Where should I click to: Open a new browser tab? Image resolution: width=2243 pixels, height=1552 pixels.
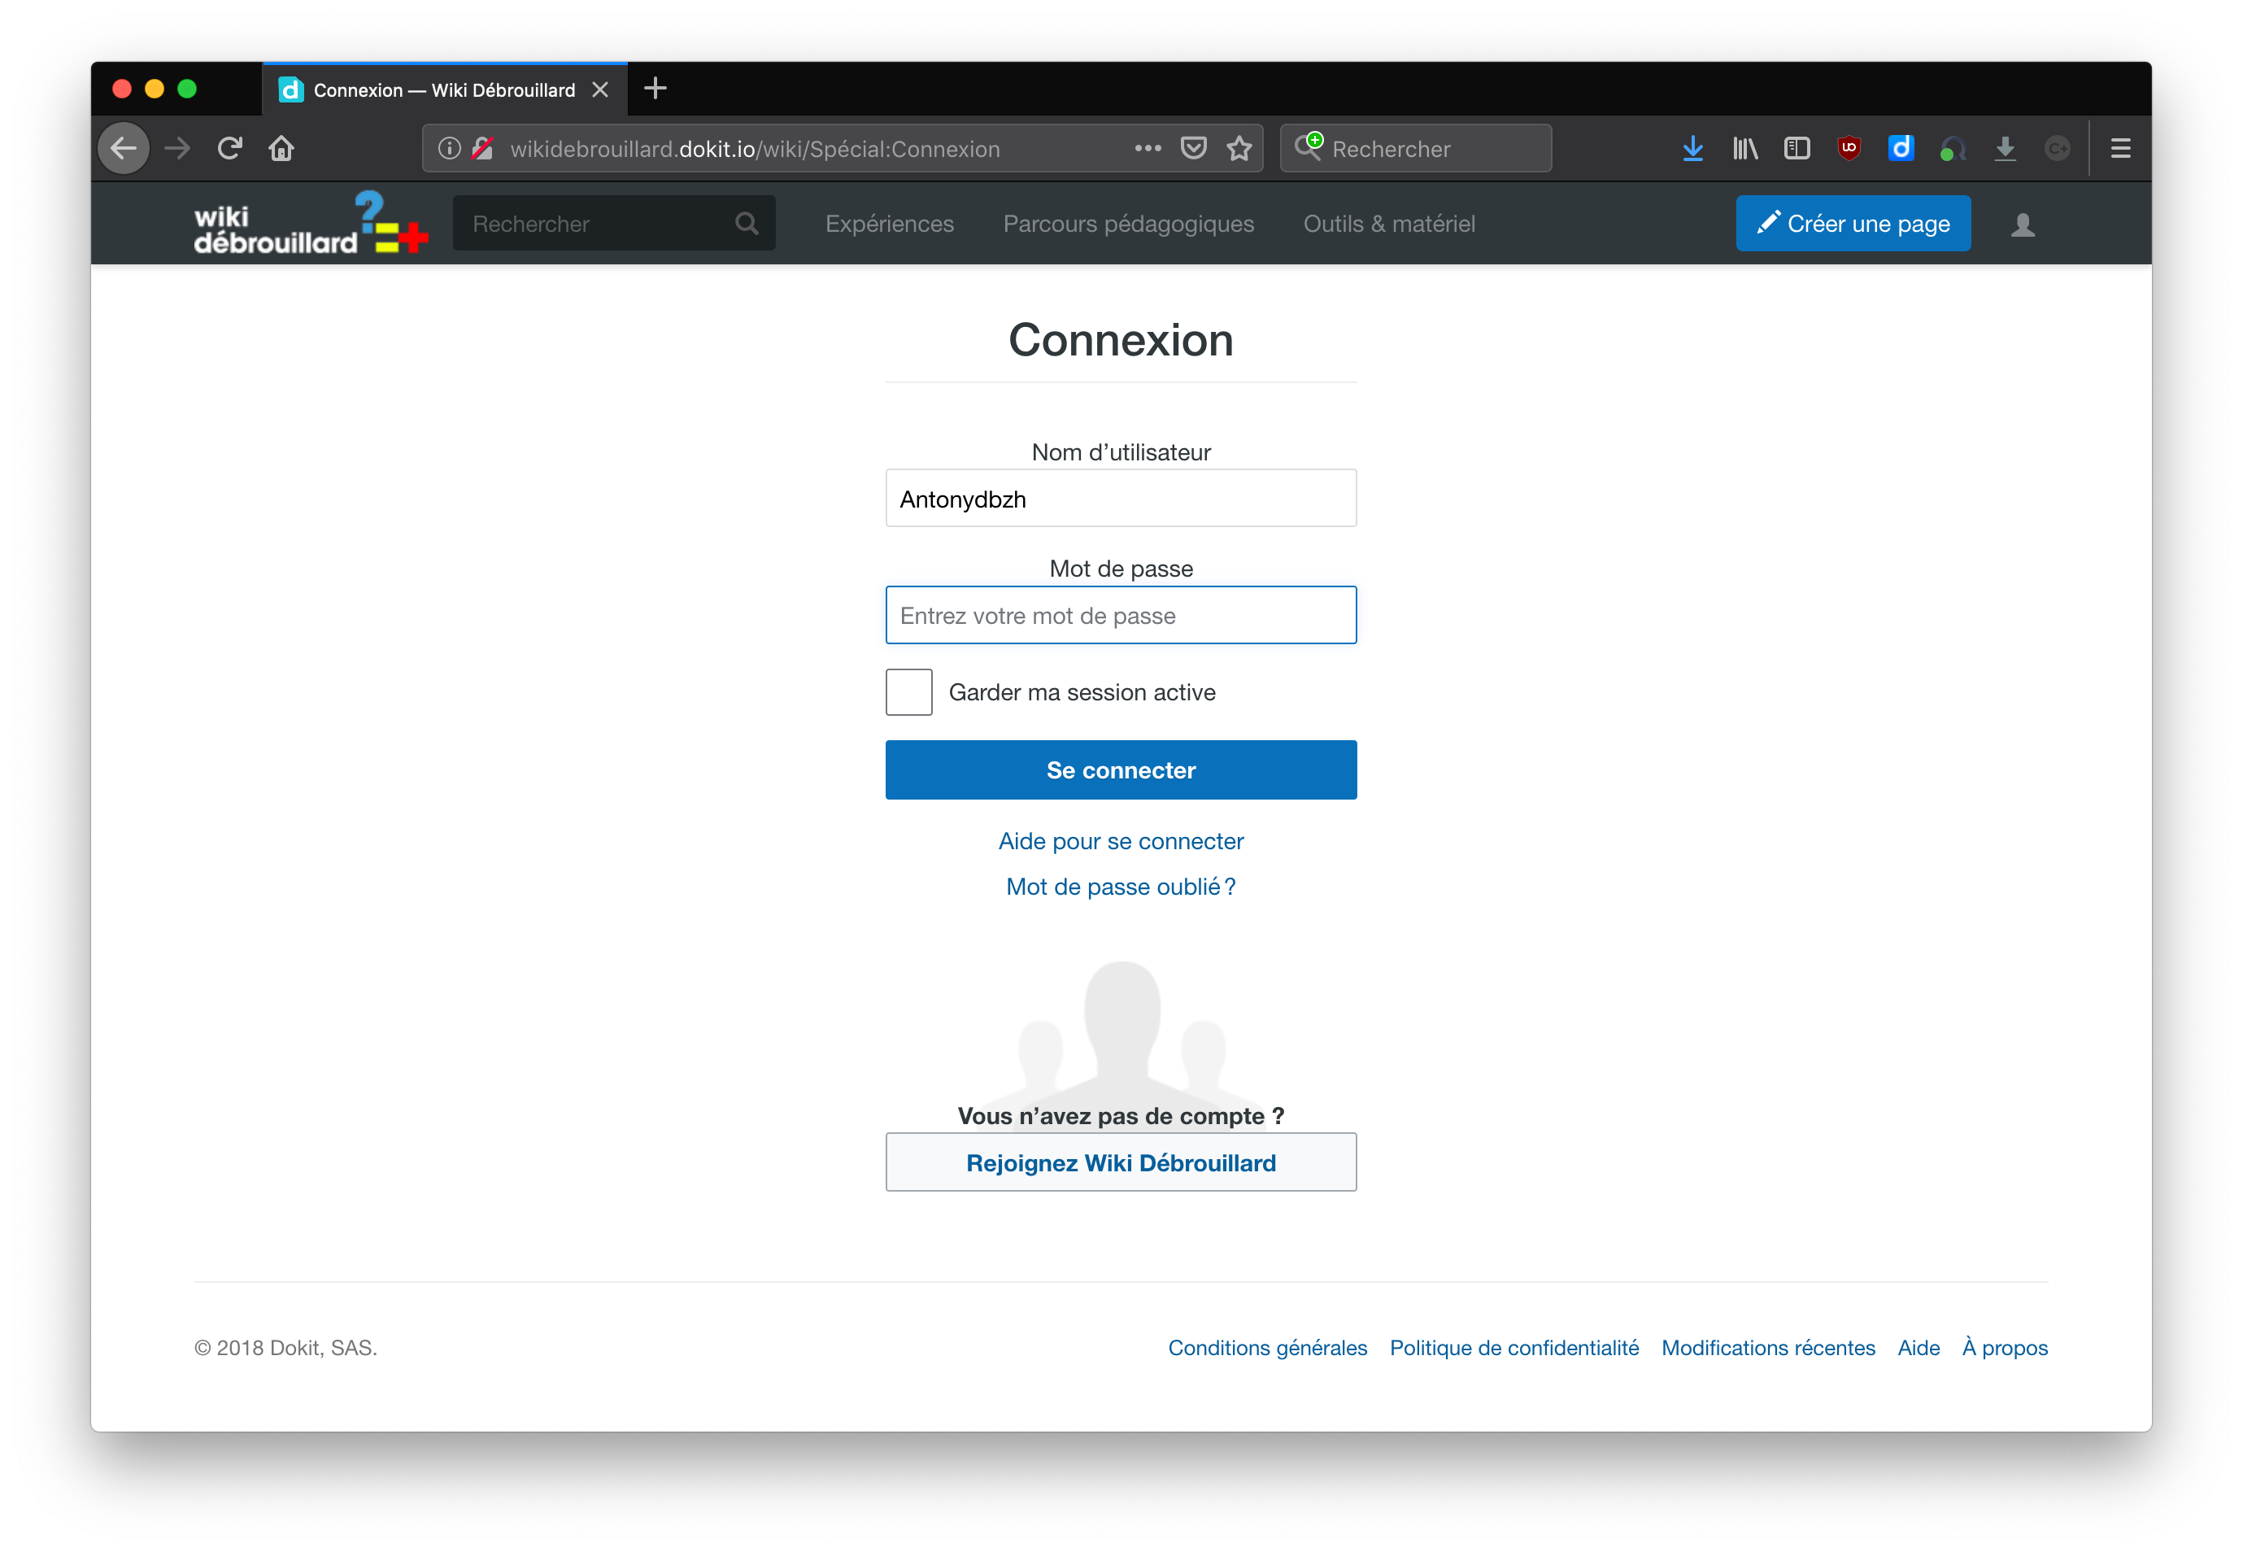tap(655, 89)
